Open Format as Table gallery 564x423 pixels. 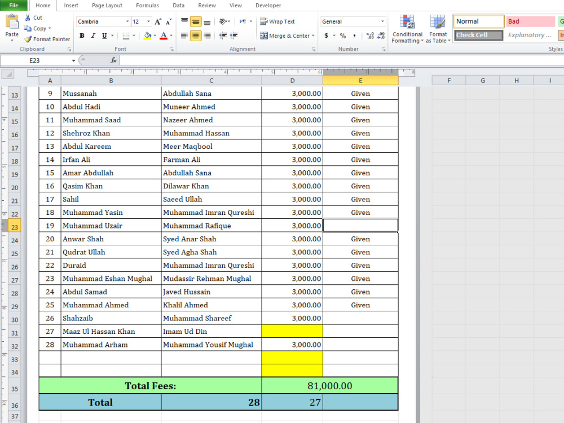[x=438, y=29]
